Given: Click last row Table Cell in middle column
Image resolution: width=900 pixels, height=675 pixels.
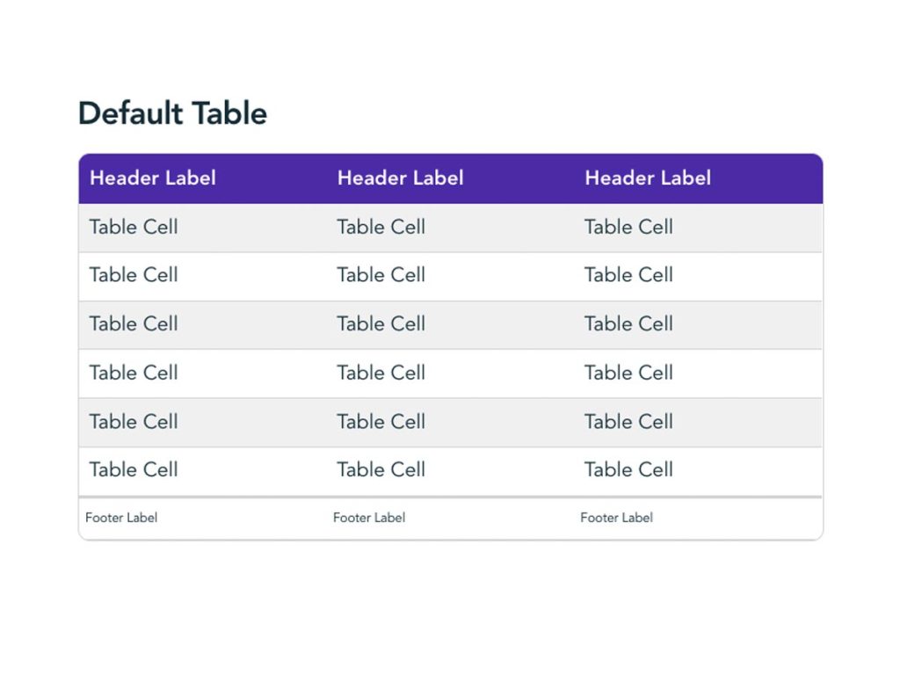Looking at the screenshot, I should coord(381,469).
